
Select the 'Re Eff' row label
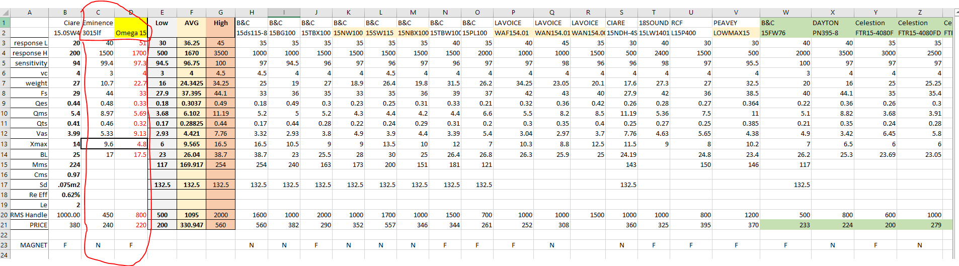(30, 195)
